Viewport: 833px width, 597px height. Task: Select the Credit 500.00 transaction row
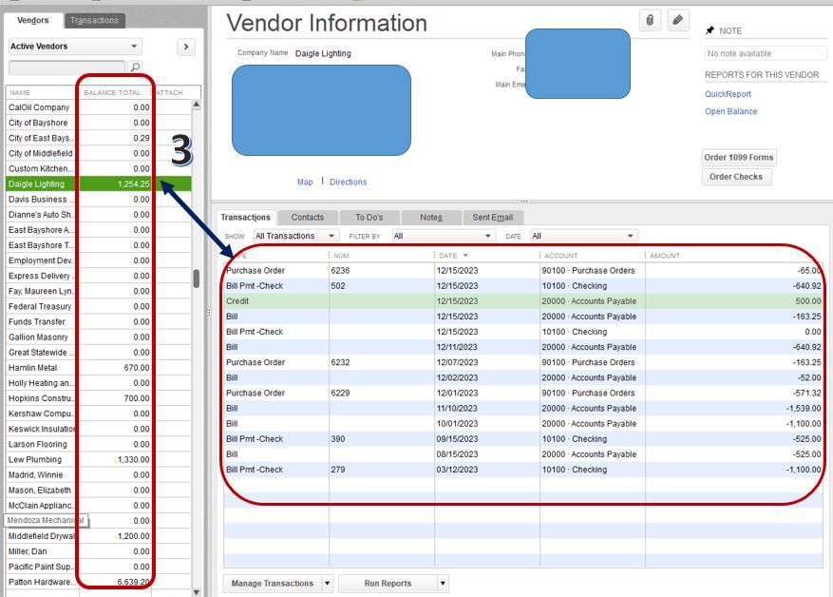point(523,301)
